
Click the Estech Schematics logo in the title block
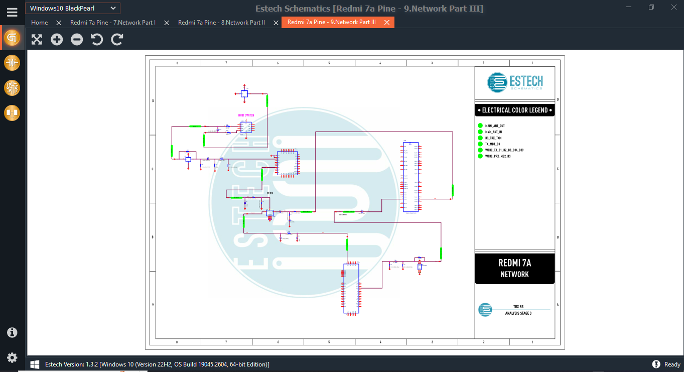click(515, 82)
